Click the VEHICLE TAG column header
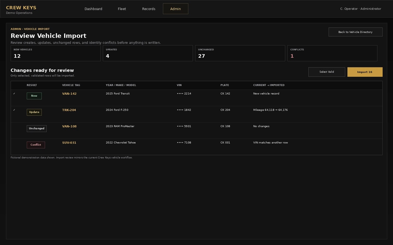Screen dimensions: 393x245 pyautogui.click(x=71, y=85)
